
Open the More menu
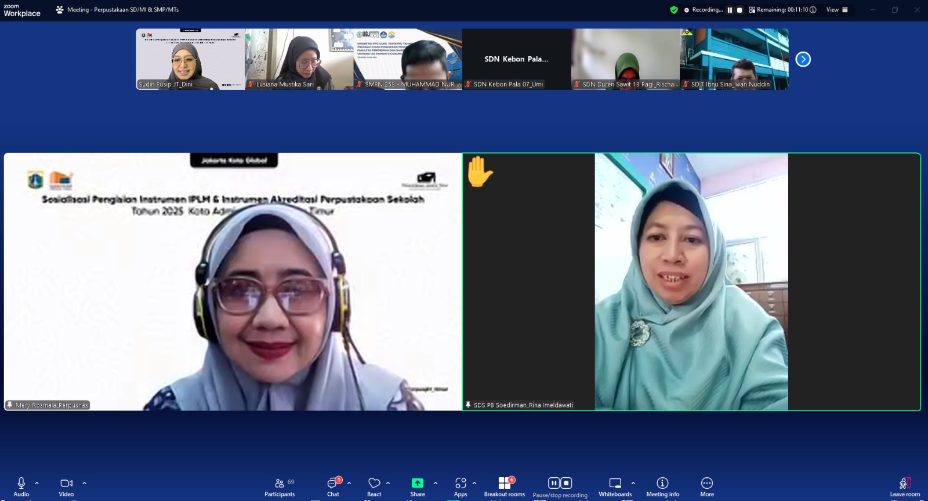(x=707, y=487)
